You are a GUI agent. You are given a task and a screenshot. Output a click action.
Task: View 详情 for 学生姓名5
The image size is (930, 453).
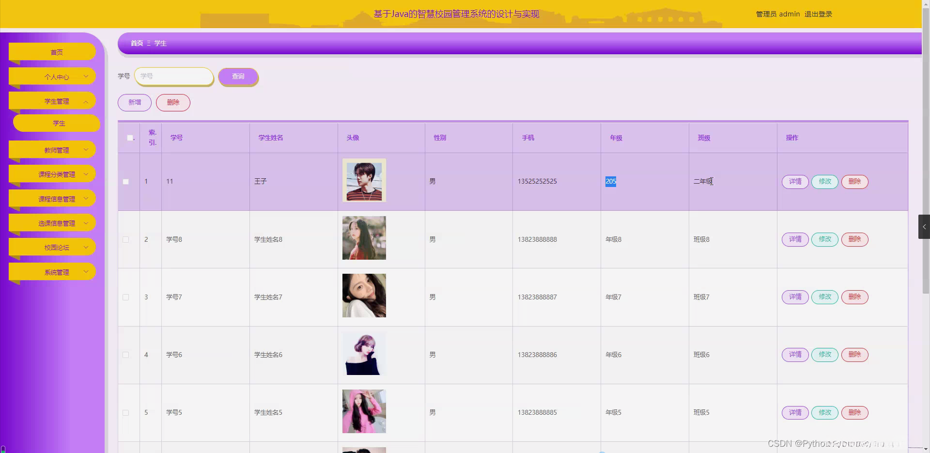[795, 413]
